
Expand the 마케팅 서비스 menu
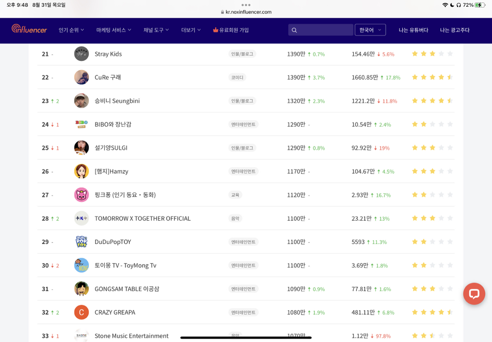tap(113, 30)
